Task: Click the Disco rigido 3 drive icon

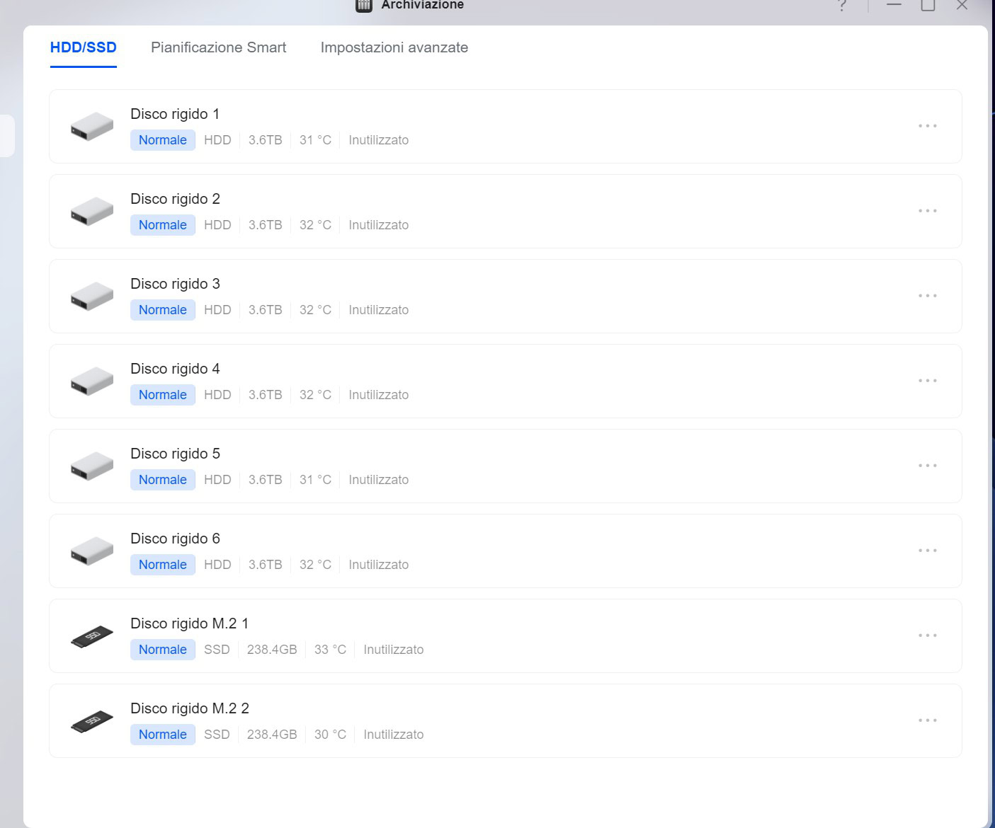Action: pos(92,296)
